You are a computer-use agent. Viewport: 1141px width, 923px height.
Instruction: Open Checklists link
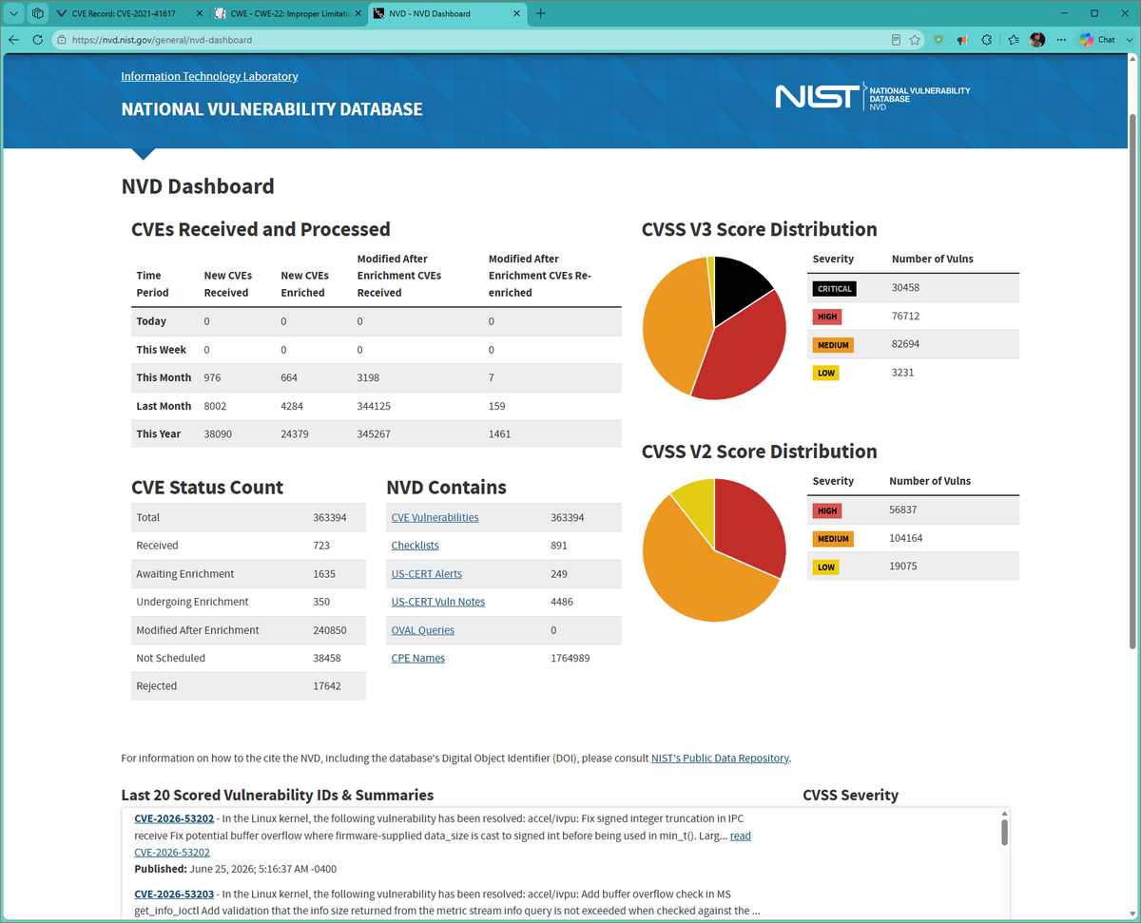[415, 546]
